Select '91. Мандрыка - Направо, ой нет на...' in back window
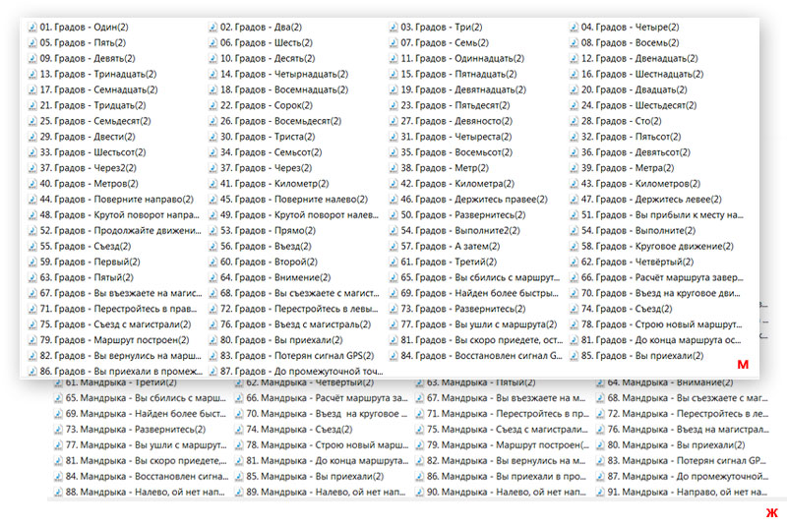The image size is (787, 527). (682, 493)
